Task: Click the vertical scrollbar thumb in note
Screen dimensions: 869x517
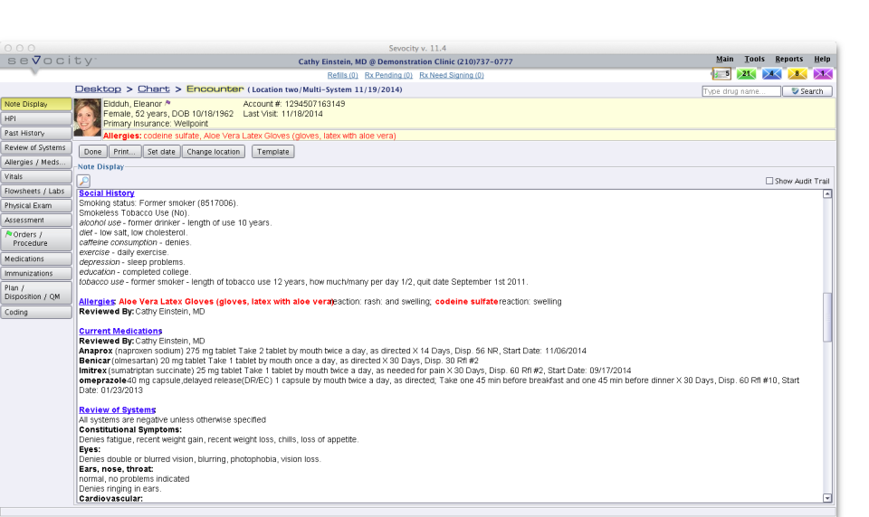Action: pos(827,316)
